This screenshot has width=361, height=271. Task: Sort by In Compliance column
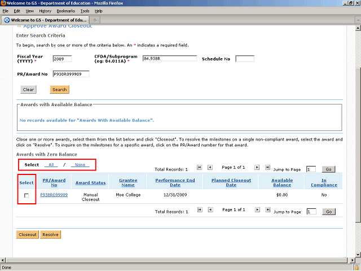(x=324, y=183)
